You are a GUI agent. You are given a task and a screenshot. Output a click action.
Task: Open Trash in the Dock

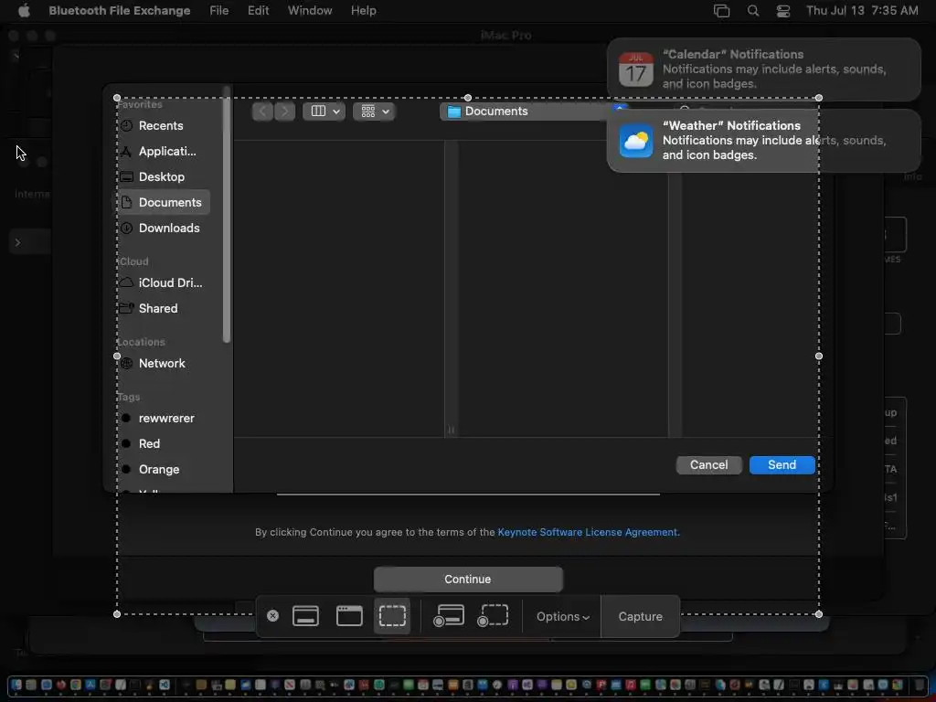click(920, 685)
